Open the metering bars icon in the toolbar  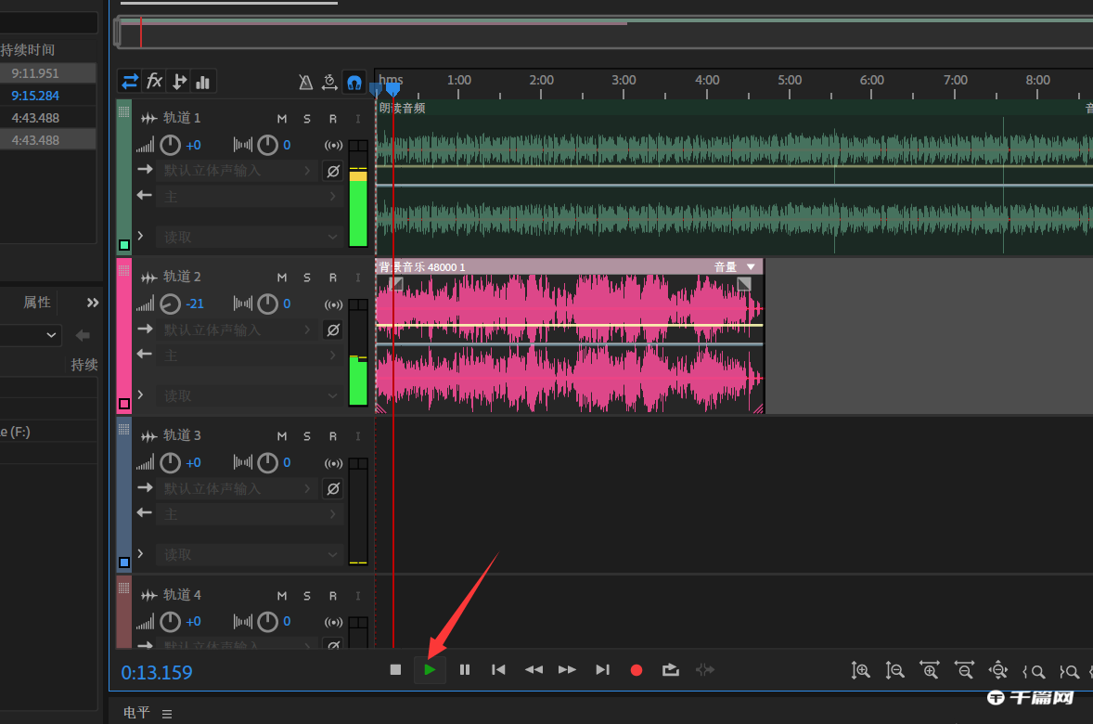pos(203,82)
